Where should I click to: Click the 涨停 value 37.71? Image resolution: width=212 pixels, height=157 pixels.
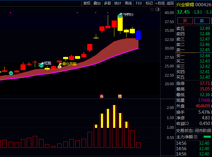coord(205,83)
